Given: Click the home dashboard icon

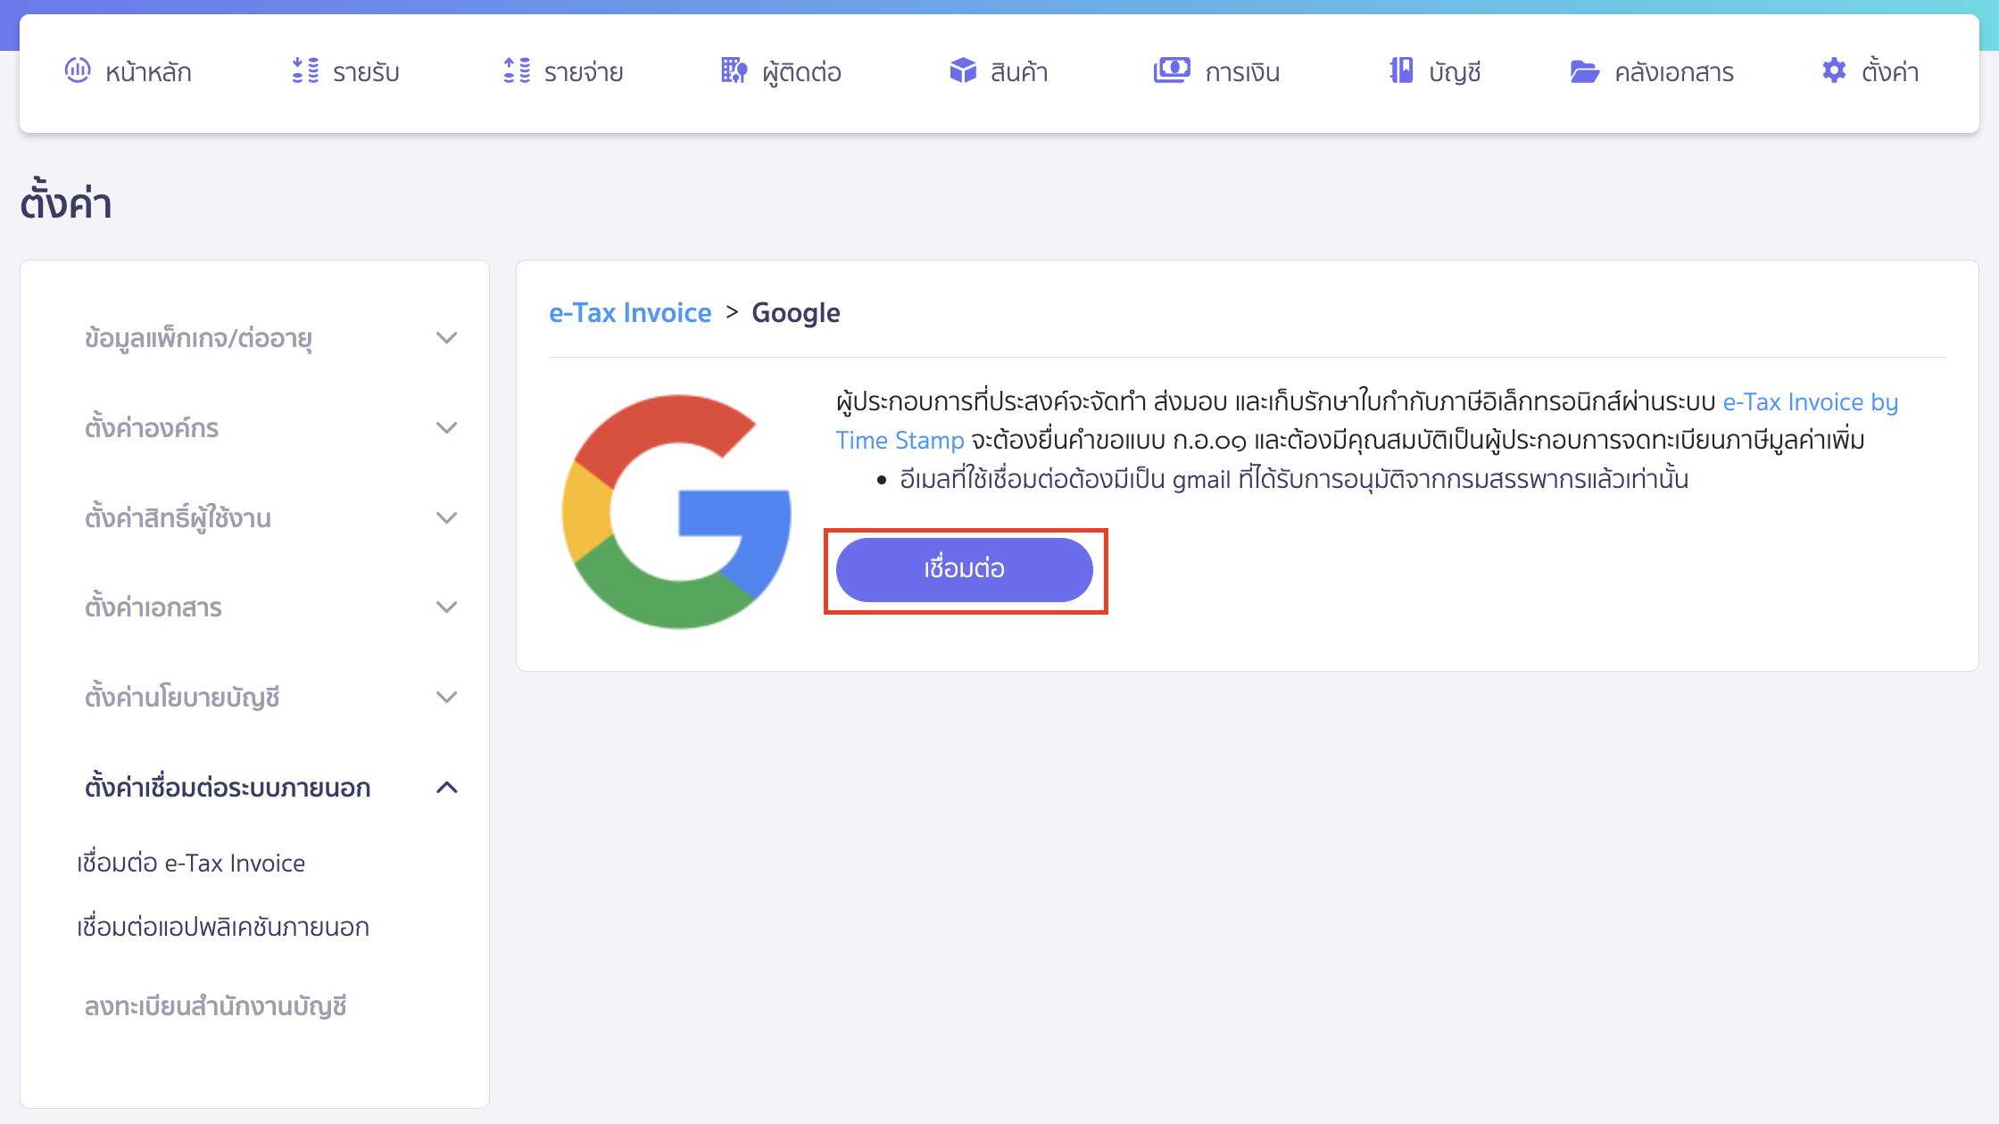Looking at the screenshot, I should click(78, 70).
